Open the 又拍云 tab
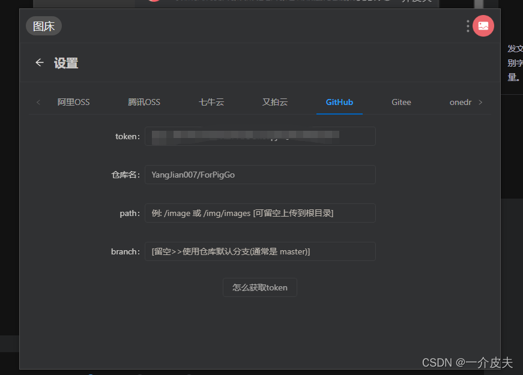The height and width of the screenshot is (375, 523). pos(275,102)
